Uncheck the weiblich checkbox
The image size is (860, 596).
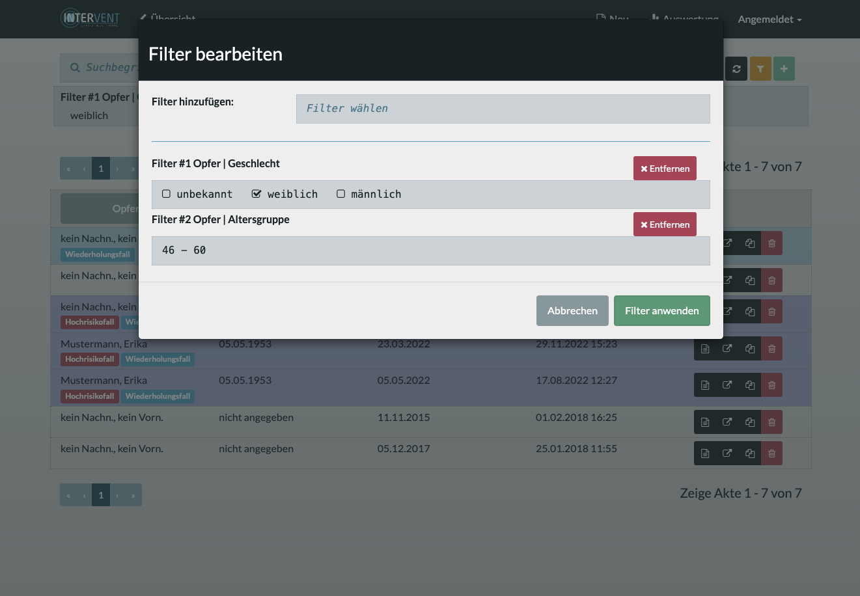tap(257, 194)
